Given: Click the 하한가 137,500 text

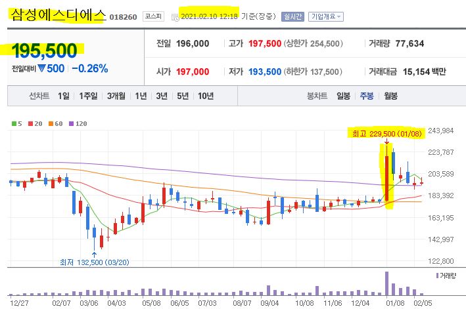Looking at the screenshot, I should coord(313,72).
